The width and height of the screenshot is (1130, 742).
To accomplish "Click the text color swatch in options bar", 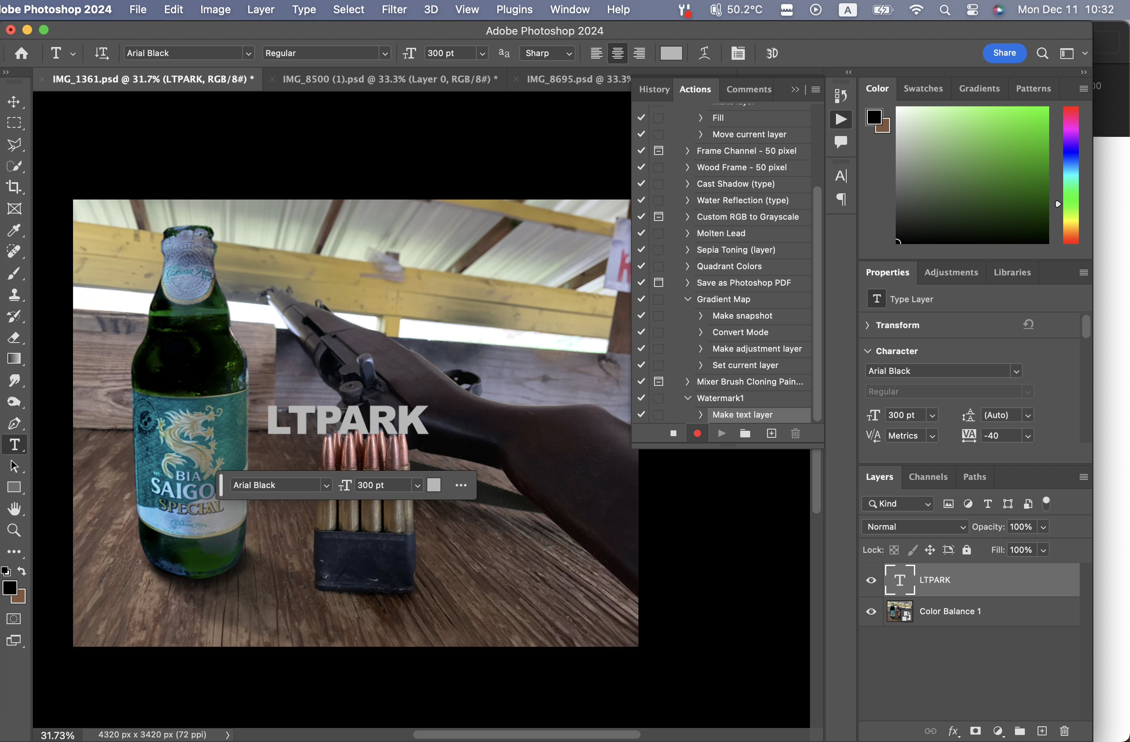I will pos(671,53).
